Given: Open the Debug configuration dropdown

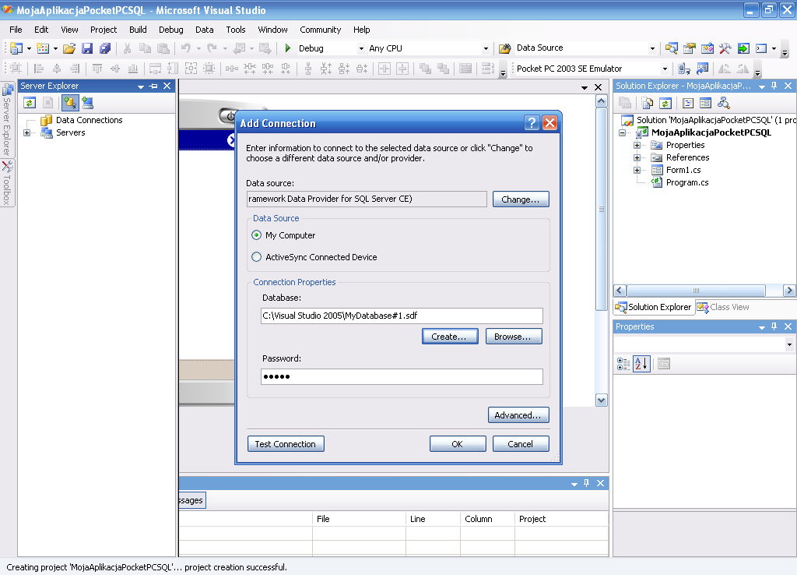Looking at the screenshot, I should tap(361, 49).
